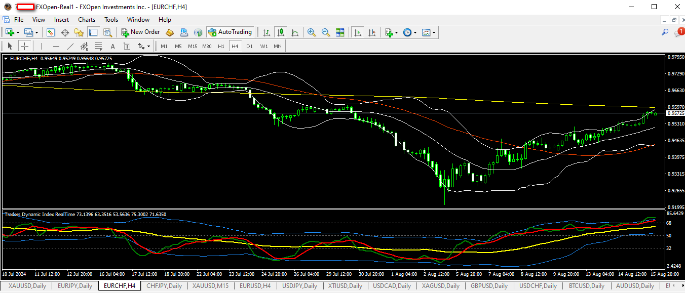
Task: Open the Market Watch window icon
Action: (51, 32)
